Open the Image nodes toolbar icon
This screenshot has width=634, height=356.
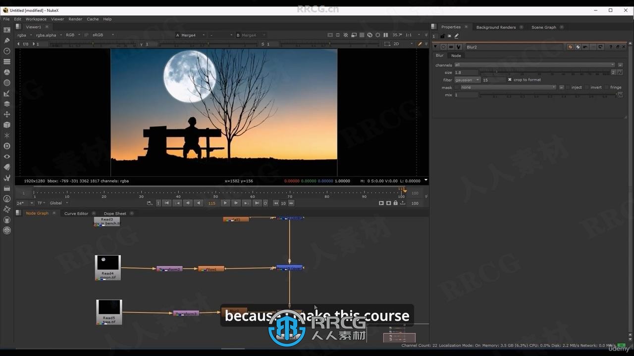[7, 30]
